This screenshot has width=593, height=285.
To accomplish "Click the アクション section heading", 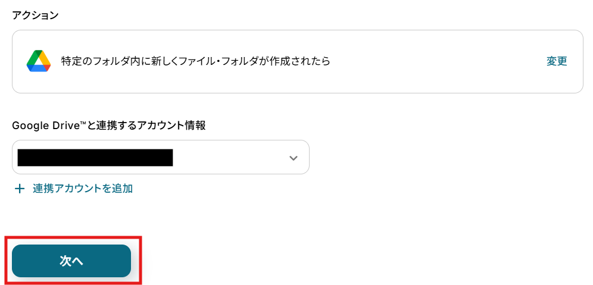I will [x=35, y=15].
